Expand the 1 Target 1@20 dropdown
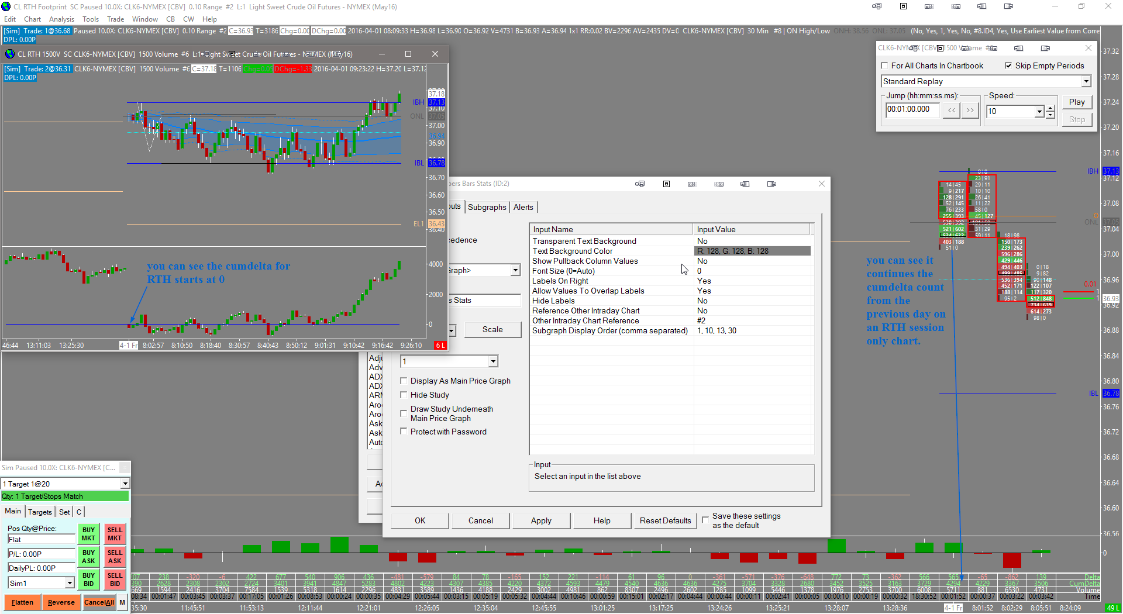Image resolution: width=1123 pixels, height=614 pixels. 125,484
